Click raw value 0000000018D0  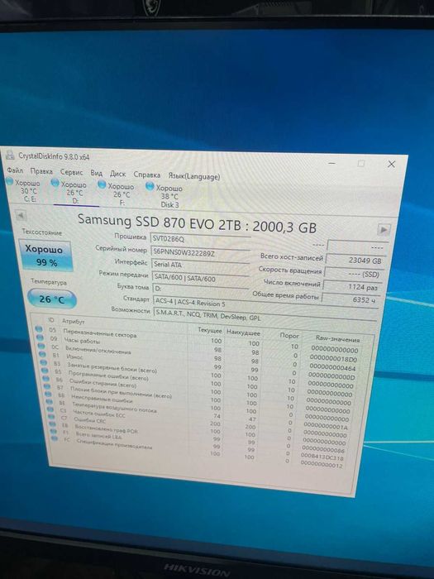[333, 358]
